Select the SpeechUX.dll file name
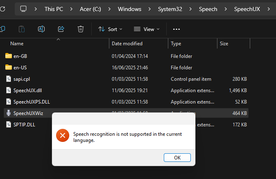The image size is (276, 179). coord(27,91)
